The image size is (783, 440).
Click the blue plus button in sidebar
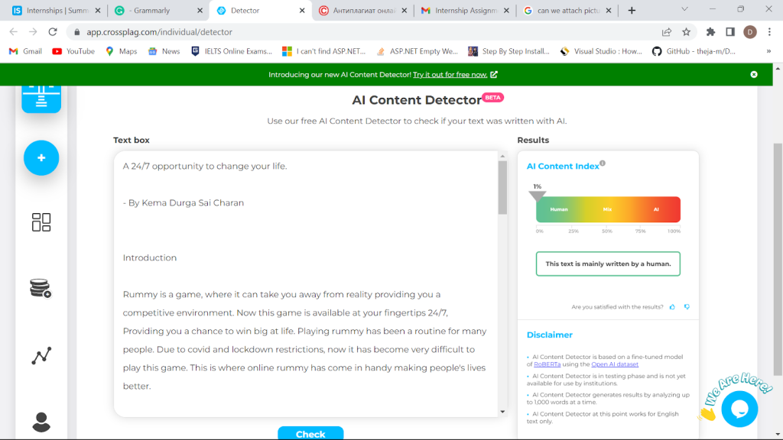click(x=41, y=158)
